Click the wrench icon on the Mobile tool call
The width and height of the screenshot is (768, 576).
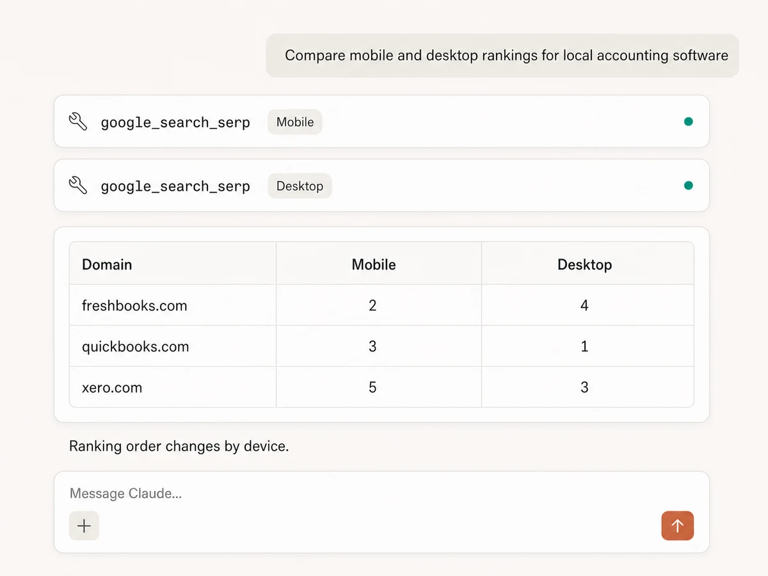point(78,122)
